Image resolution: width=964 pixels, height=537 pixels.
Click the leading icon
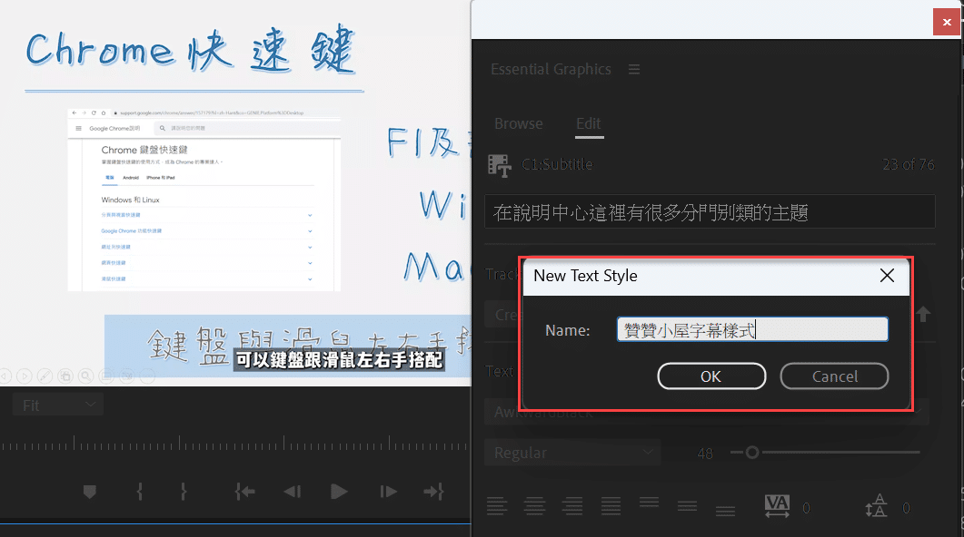click(876, 505)
